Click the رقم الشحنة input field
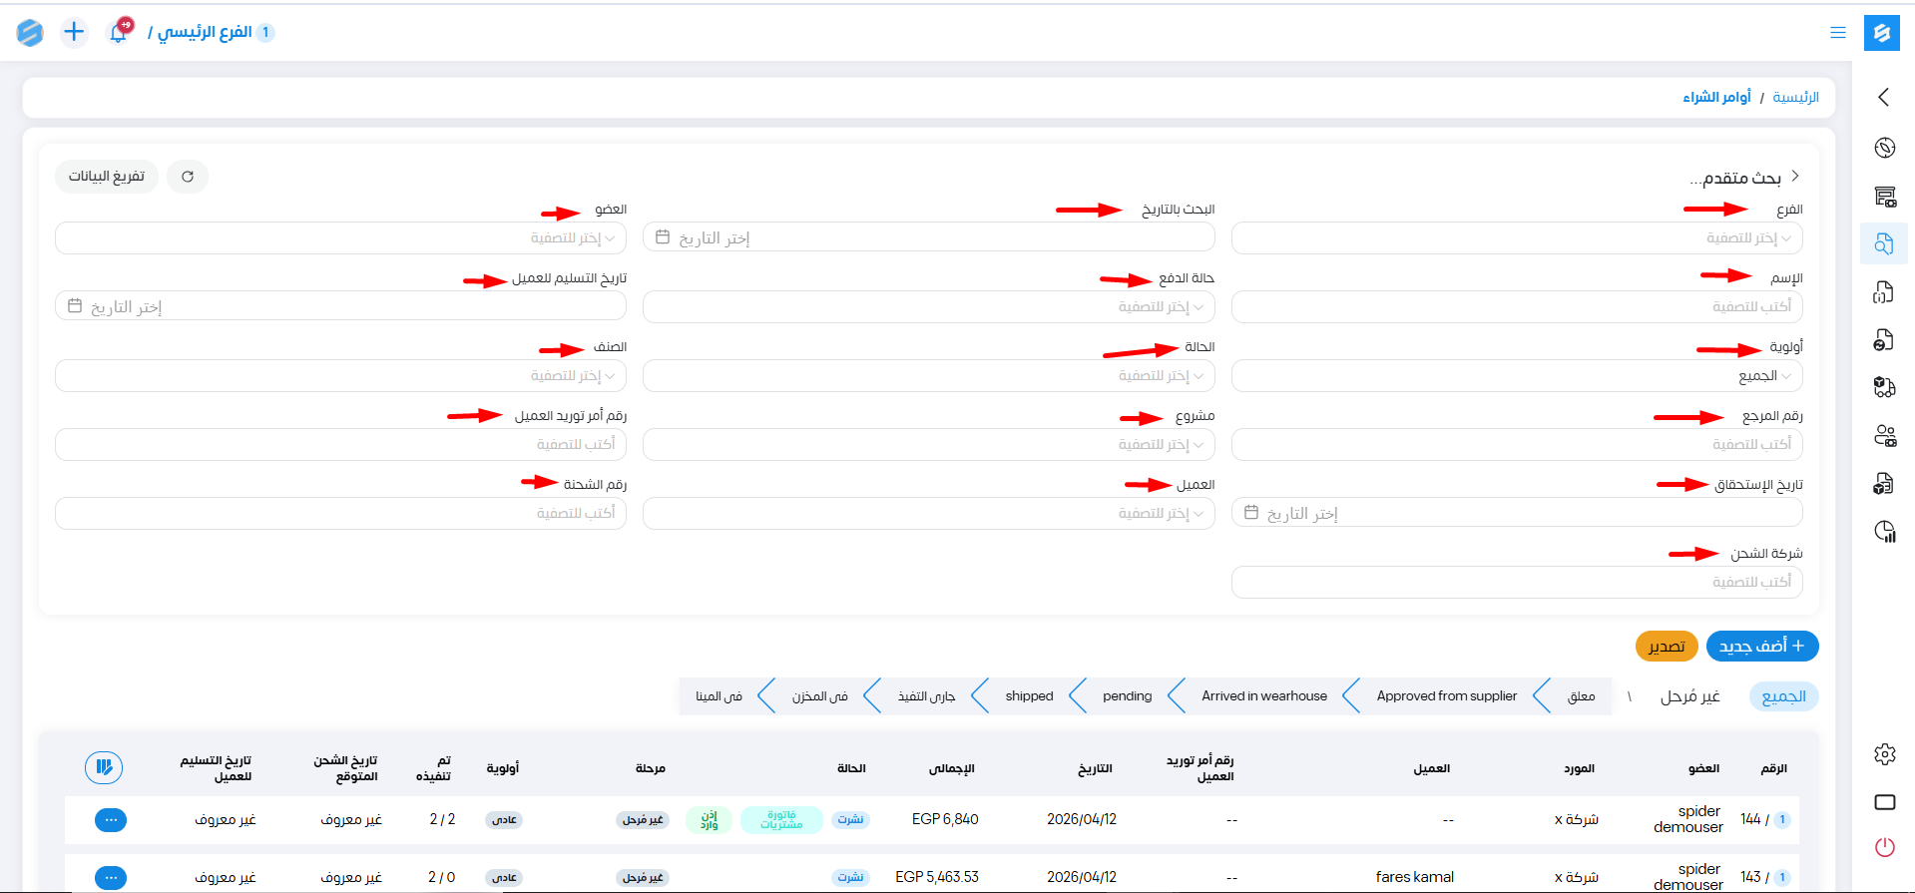Image resolution: width=1915 pixels, height=893 pixels. 340,514
